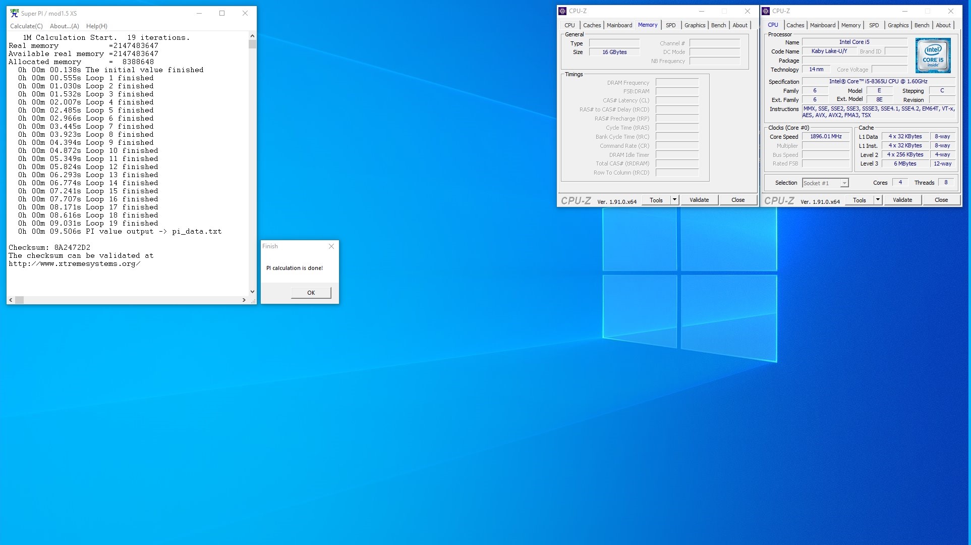971x545 pixels.
Task: Click Close button in right CPU-Z window
Action: tap(941, 200)
